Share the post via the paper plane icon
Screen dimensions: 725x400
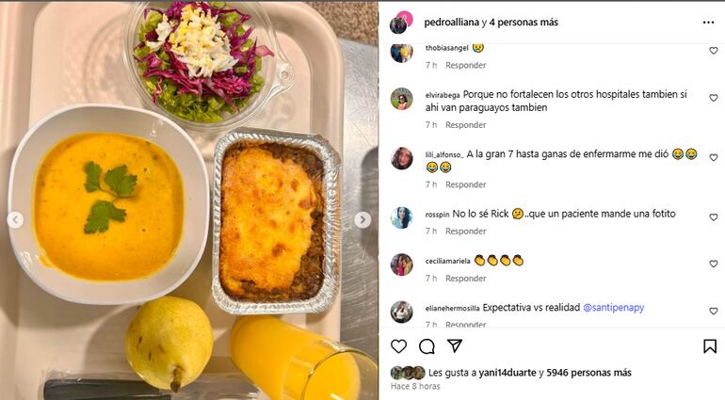coord(455,346)
